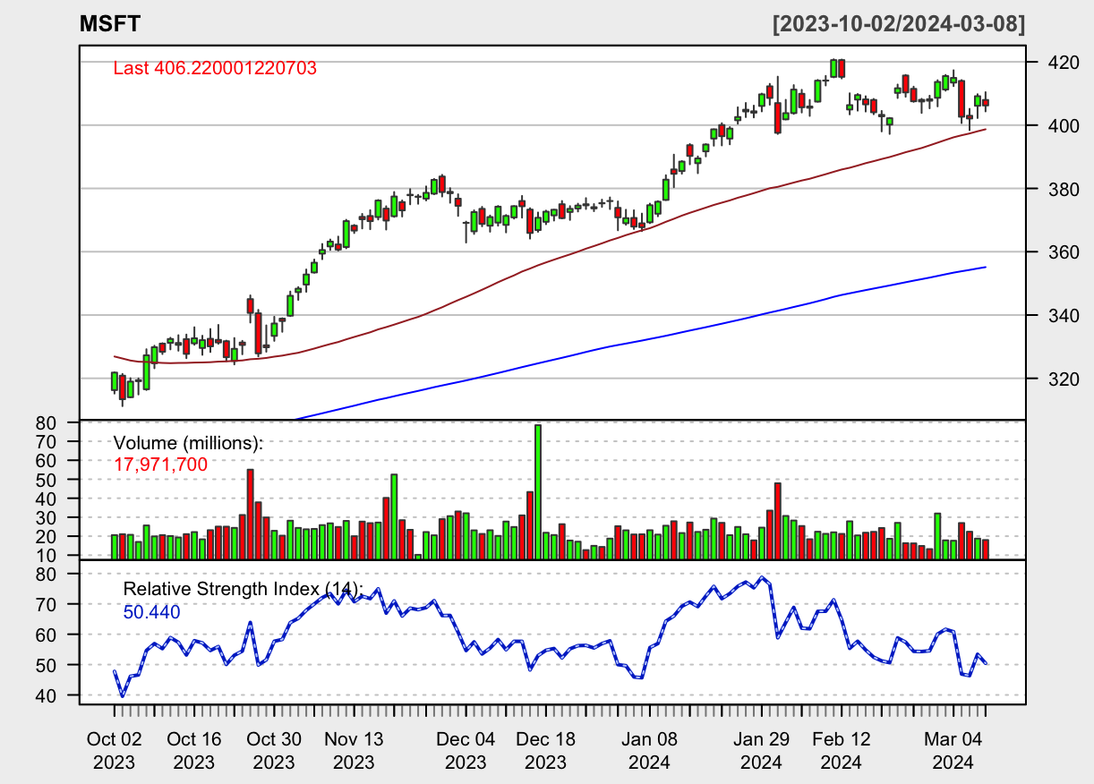The width and height of the screenshot is (1094, 784).
Task: Click the Jan 08 2024 date label
Action: click(649, 751)
